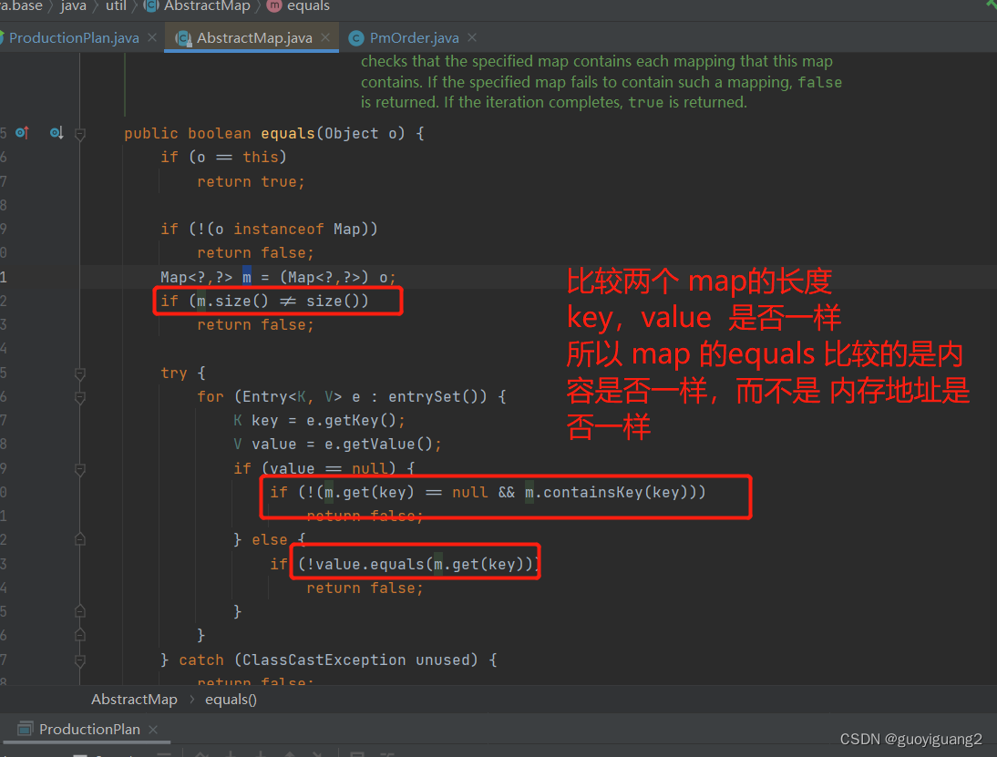Click the overridden-method down-arrow gutter icon
Viewport: 997px width, 757px height.
[57, 133]
